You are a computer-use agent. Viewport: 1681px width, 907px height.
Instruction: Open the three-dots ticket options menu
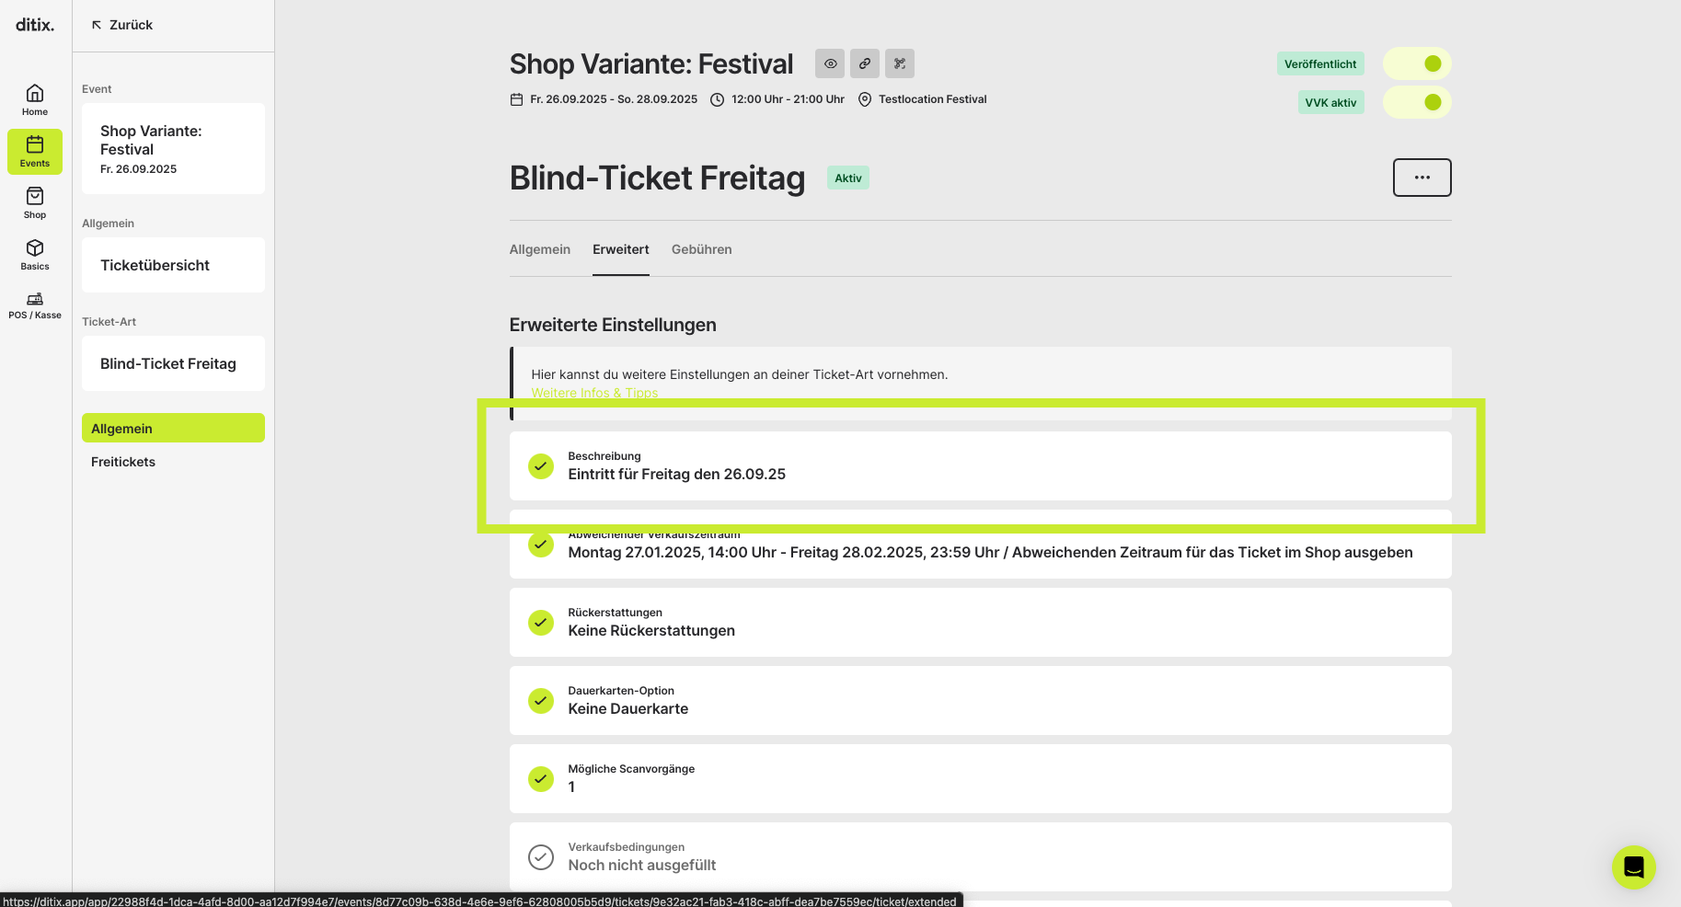tap(1422, 178)
